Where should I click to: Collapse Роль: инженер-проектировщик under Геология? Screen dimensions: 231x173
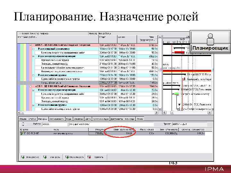click(33, 90)
